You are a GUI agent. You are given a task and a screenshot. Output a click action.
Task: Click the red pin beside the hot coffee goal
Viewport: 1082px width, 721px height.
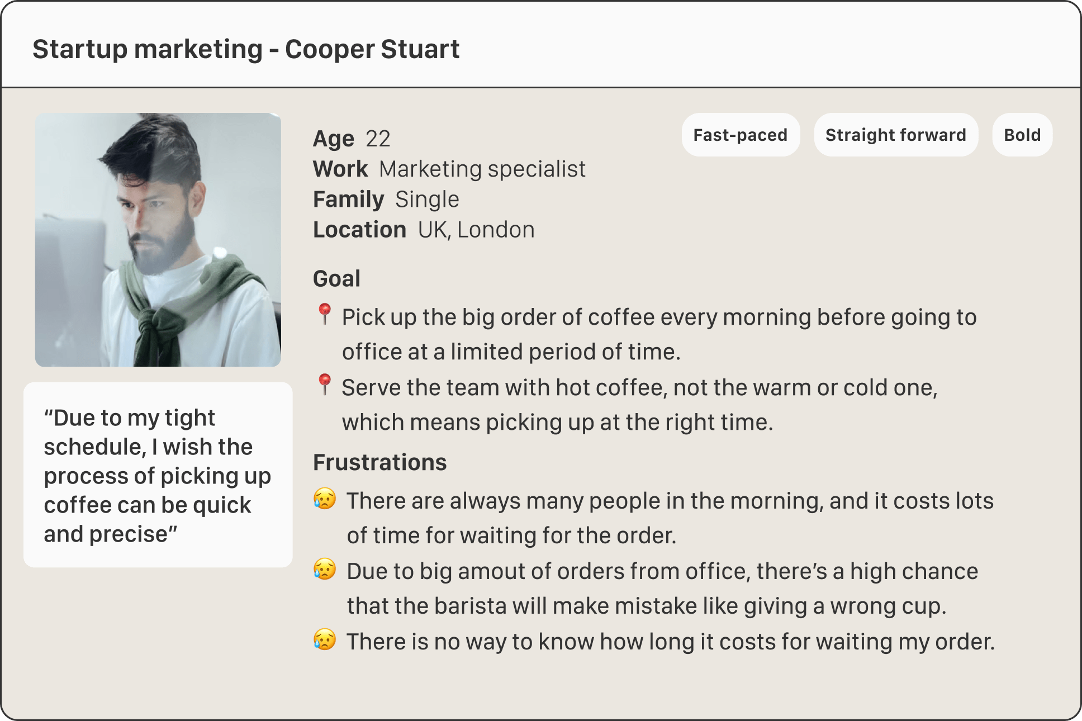(324, 384)
